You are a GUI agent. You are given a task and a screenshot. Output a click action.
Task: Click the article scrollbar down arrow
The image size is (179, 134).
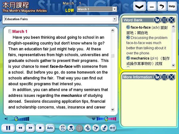112,110
